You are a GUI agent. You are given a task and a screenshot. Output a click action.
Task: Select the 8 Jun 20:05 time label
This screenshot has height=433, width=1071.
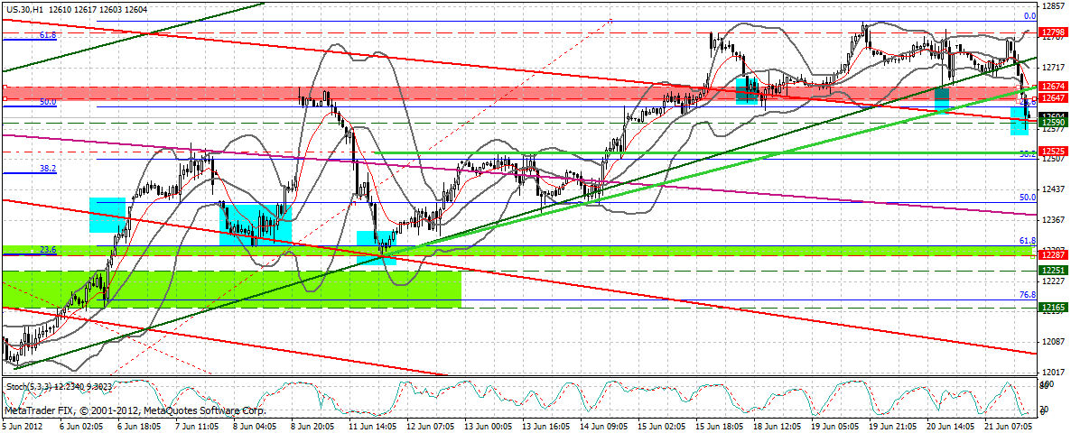coord(312,425)
